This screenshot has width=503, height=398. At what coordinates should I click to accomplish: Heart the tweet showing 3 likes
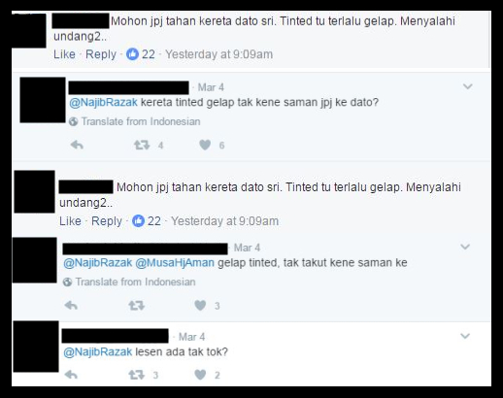point(200,306)
